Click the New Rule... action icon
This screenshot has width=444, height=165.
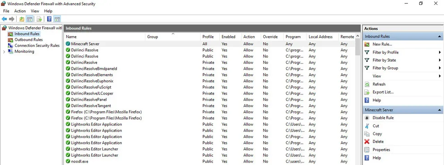coord(367,44)
